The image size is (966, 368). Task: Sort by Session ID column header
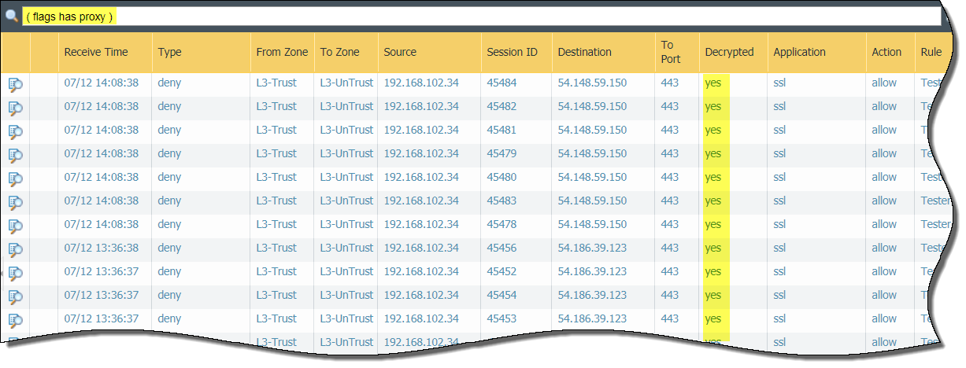[512, 52]
